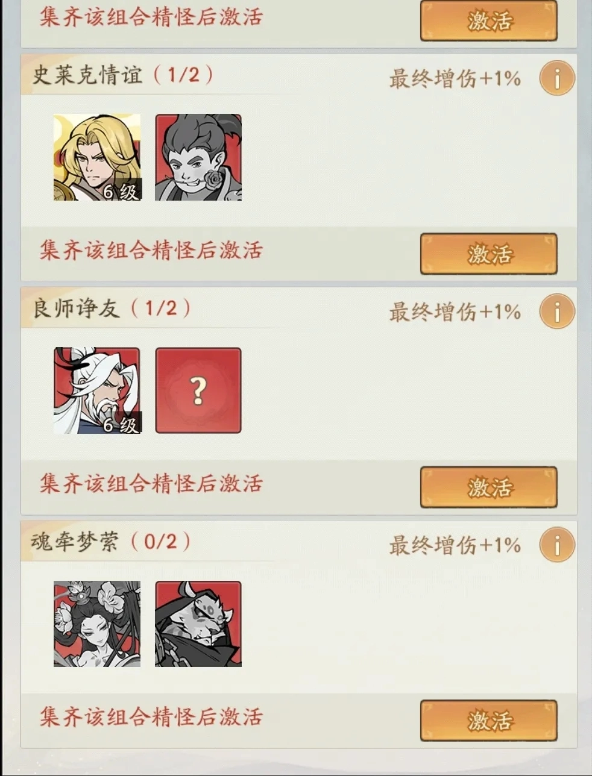Tap the 史莱克情谊 (1/2) title
This screenshot has height=776, width=592.
(x=122, y=75)
